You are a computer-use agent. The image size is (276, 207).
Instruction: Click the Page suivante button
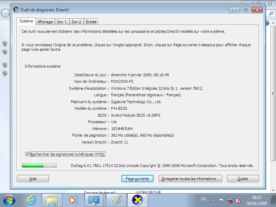point(137,179)
